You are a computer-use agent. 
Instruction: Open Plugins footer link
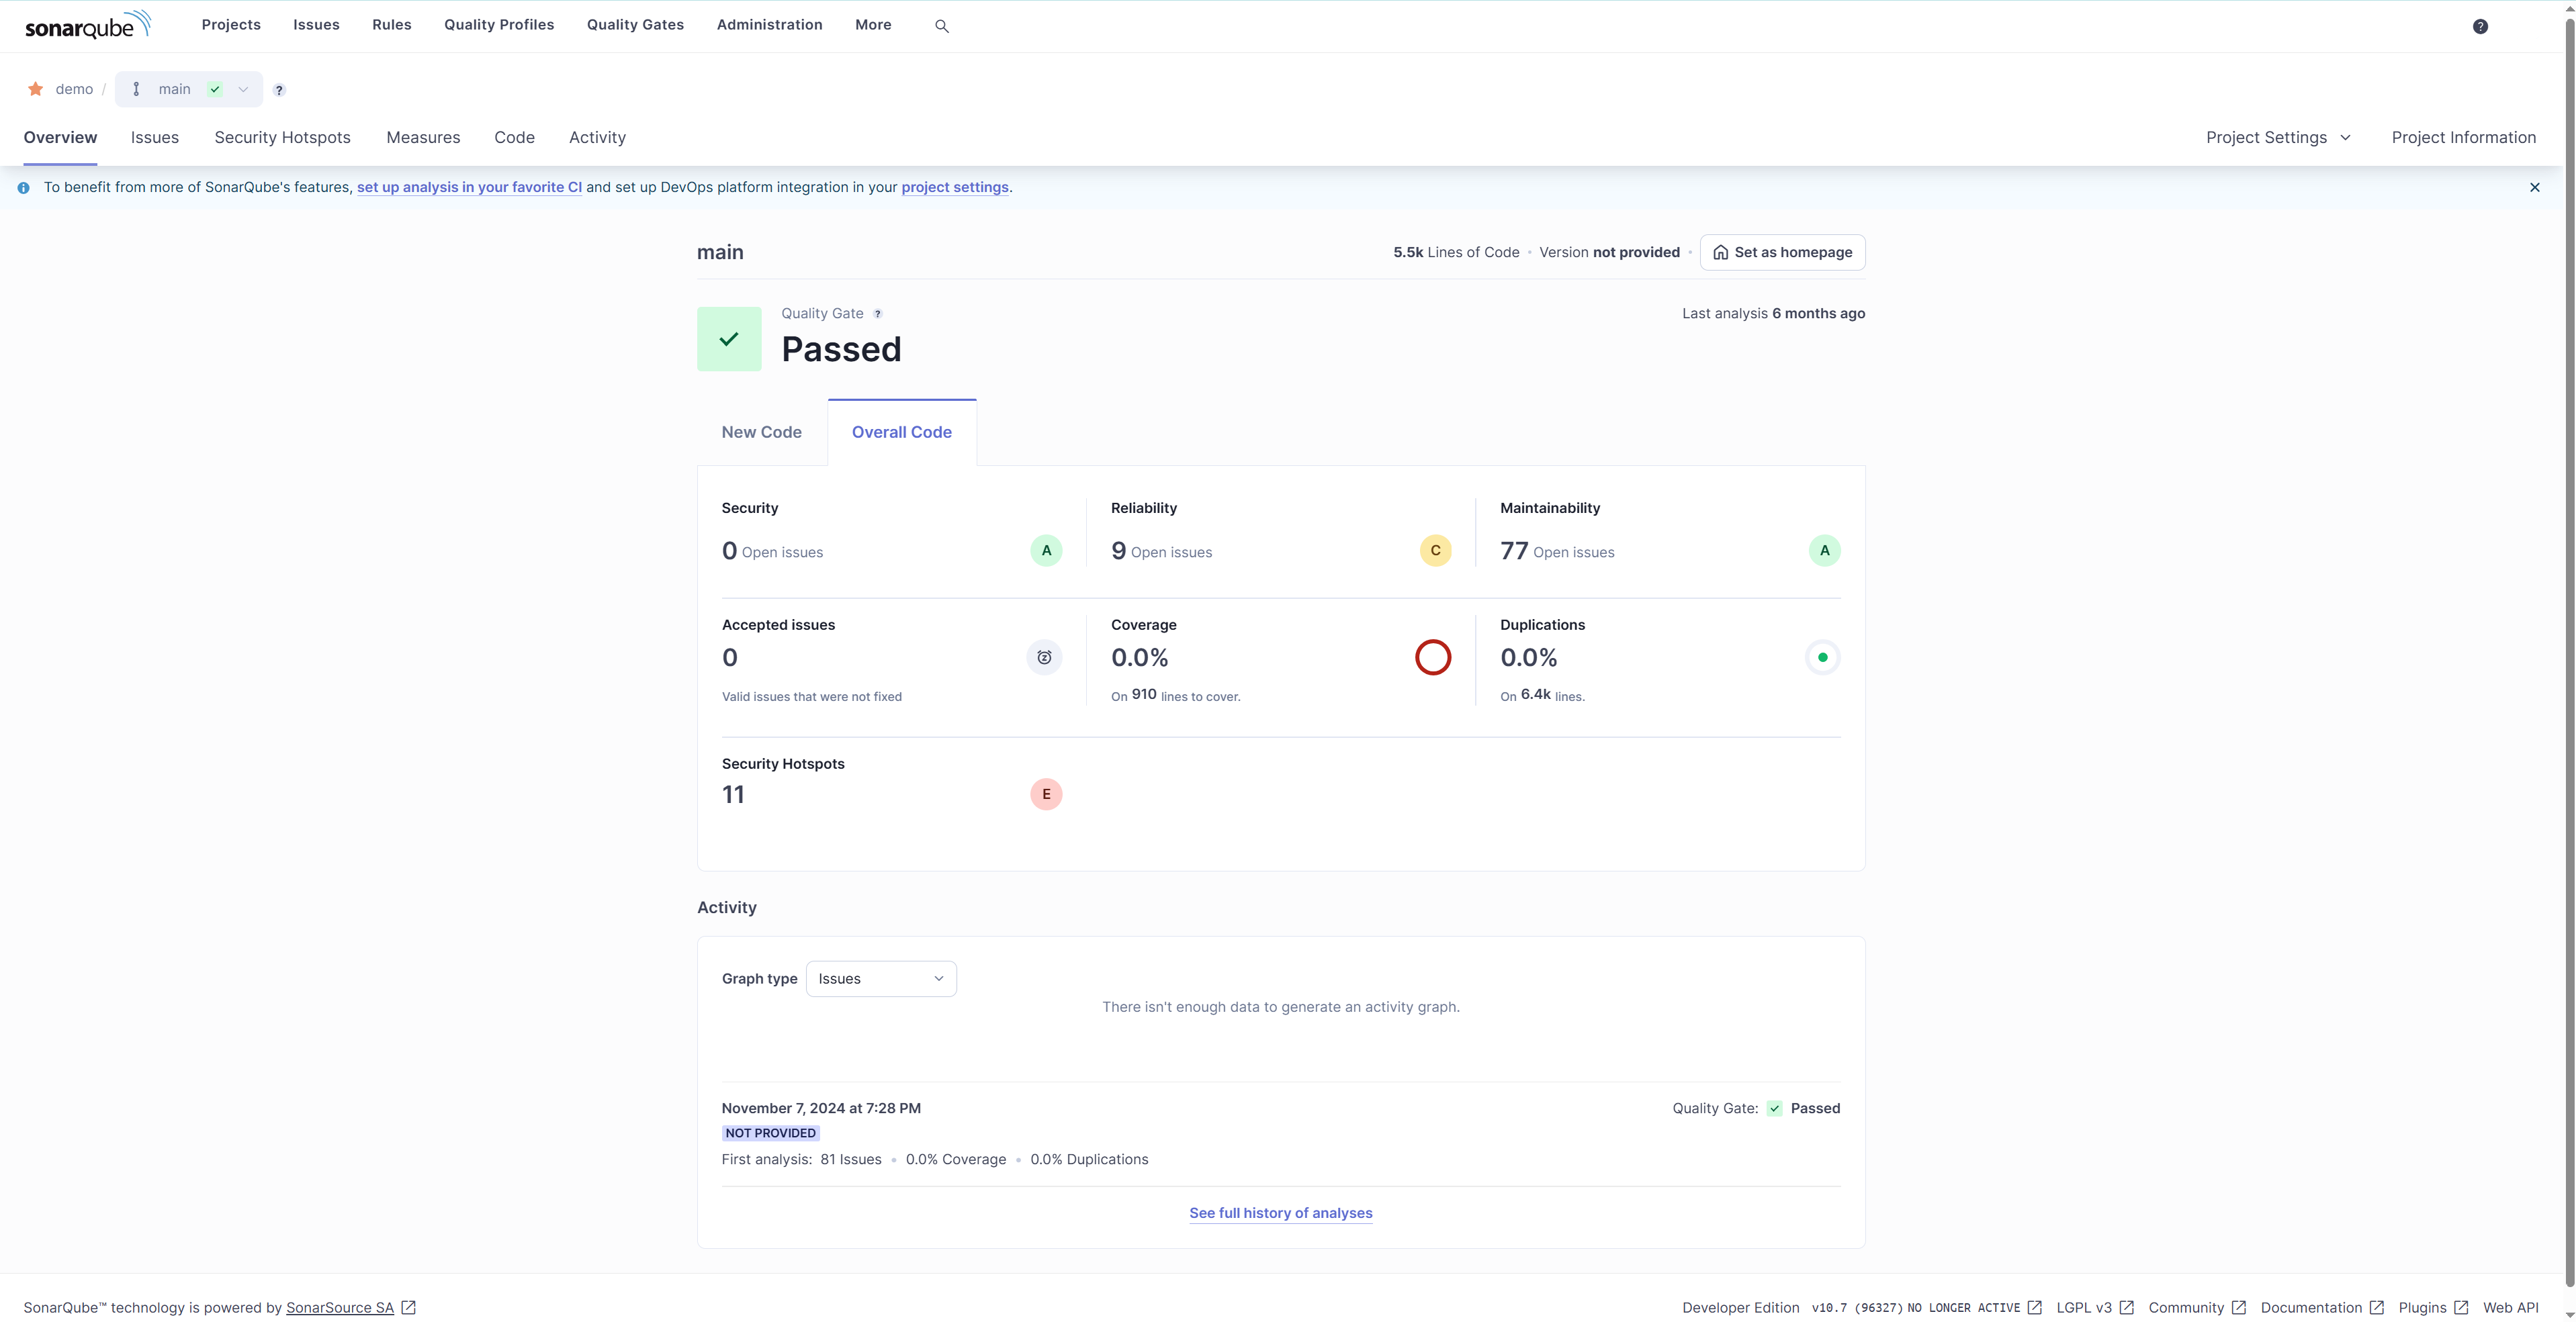[2433, 1308]
